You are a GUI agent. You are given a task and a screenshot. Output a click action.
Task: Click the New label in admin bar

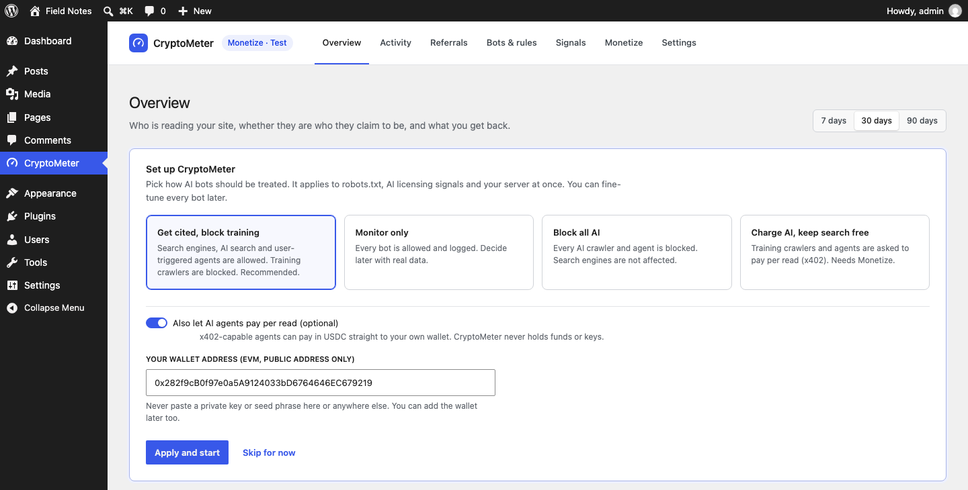point(202,11)
